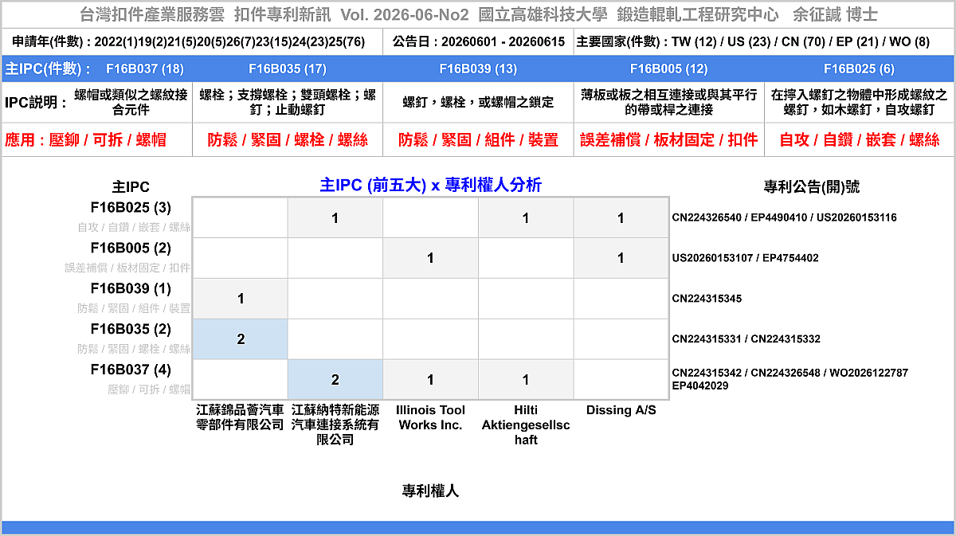
Task: Click red text 防鬆 / 緊固 / 螺栓 / 螺絲 in application row
Action: pyautogui.click(x=288, y=140)
